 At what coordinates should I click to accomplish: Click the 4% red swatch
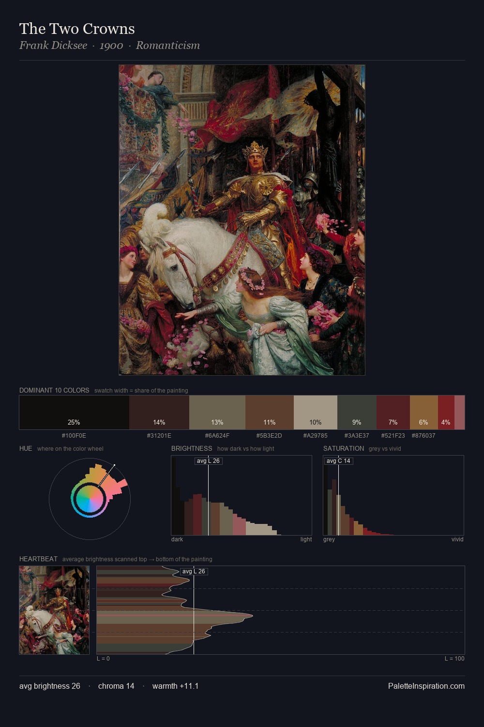point(446,412)
